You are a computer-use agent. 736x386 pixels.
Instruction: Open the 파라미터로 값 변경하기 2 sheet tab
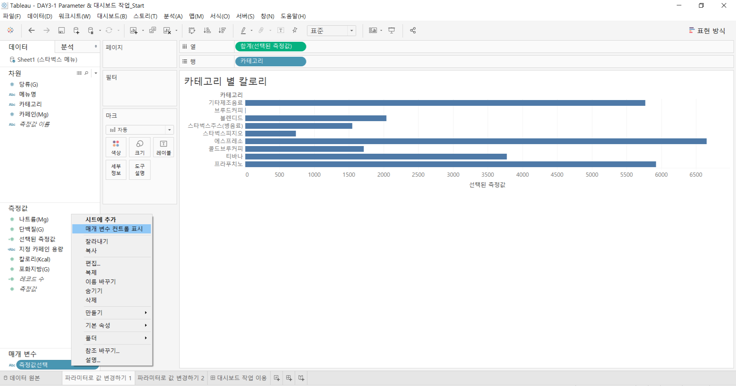pos(171,378)
